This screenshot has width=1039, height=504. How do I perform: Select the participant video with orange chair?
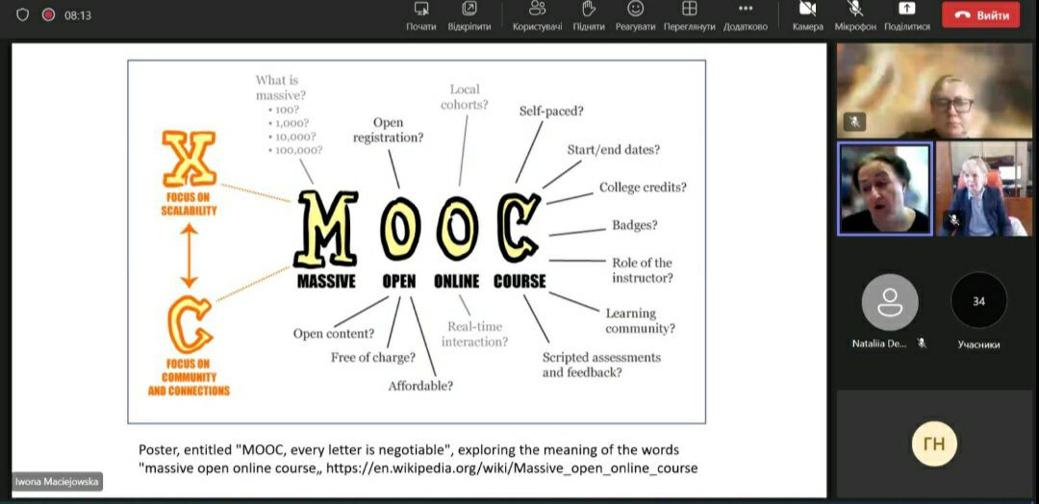click(x=984, y=189)
